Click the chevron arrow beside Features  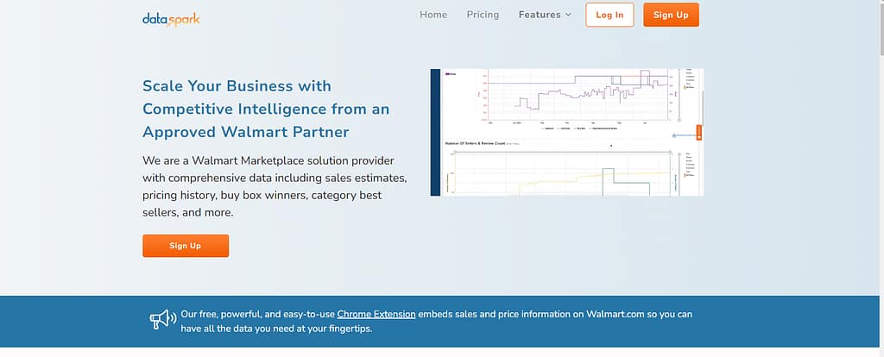568,15
